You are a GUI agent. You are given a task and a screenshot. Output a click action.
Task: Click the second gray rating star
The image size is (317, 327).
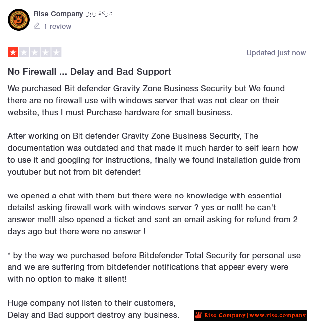24,52
